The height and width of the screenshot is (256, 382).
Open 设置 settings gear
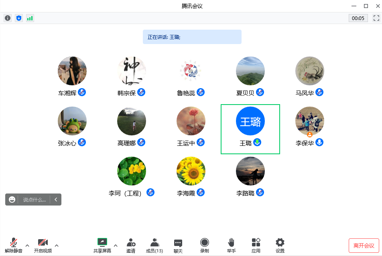tap(280, 245)
